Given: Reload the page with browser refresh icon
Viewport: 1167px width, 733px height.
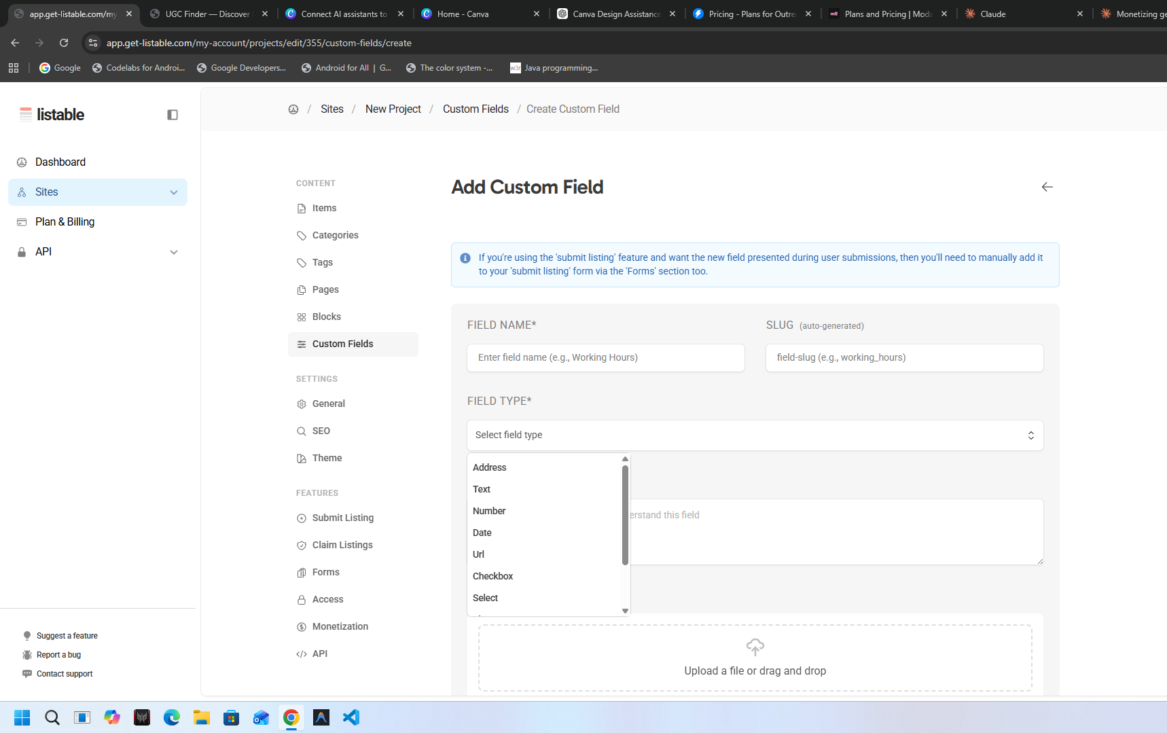Looking at the screenshot, I should click(64, 43).
